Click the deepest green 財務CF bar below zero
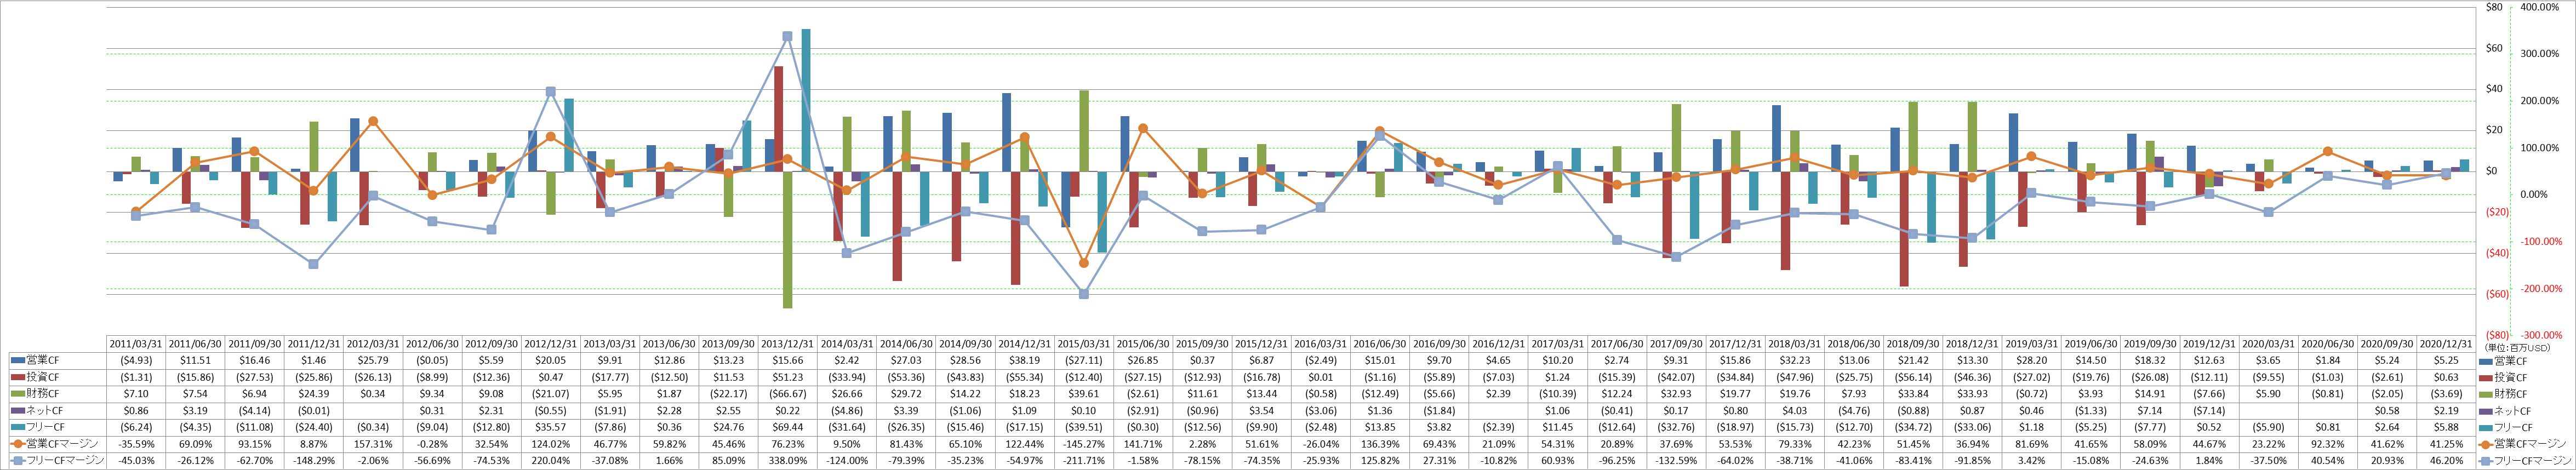Image resolution: width=2576 pixels, height=470 pixels. 788,240
